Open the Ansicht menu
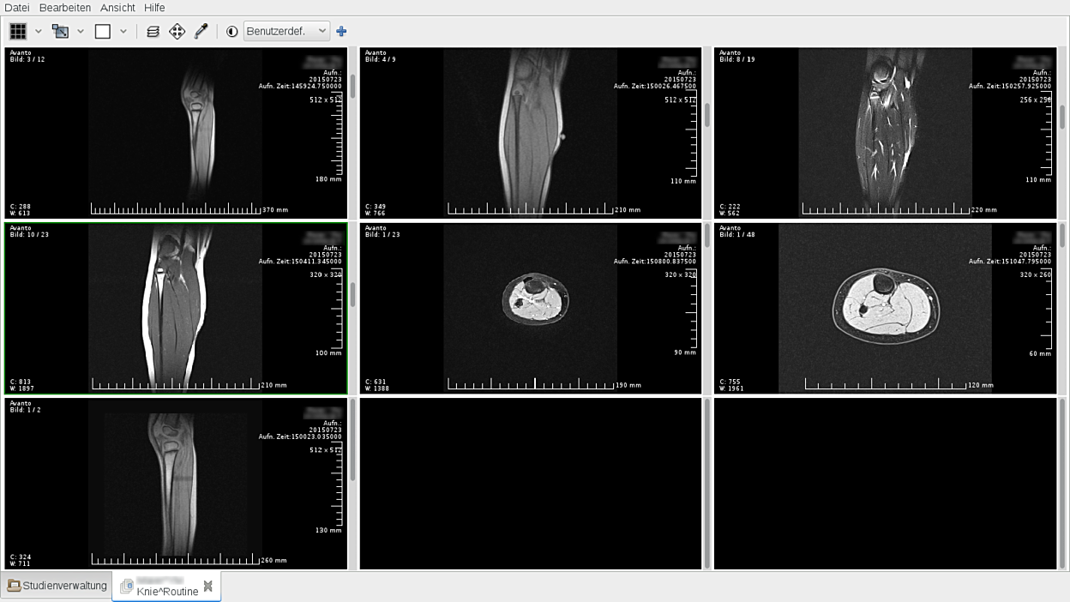The height and width of the screenshot is (602, 1070). [117, 8]
